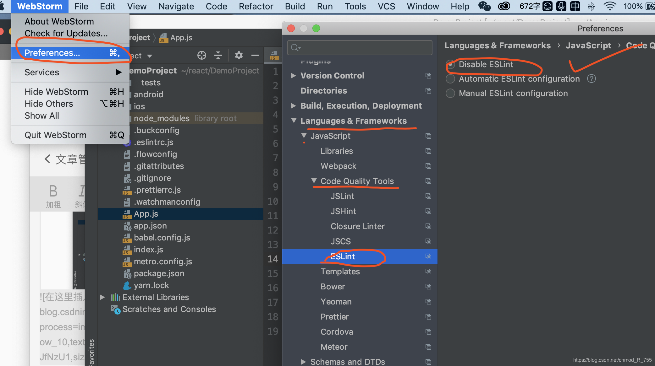Select Disable ESLint radio button
Image resolution: width=655 pixels, height=366 pixels.
(450, 64)
